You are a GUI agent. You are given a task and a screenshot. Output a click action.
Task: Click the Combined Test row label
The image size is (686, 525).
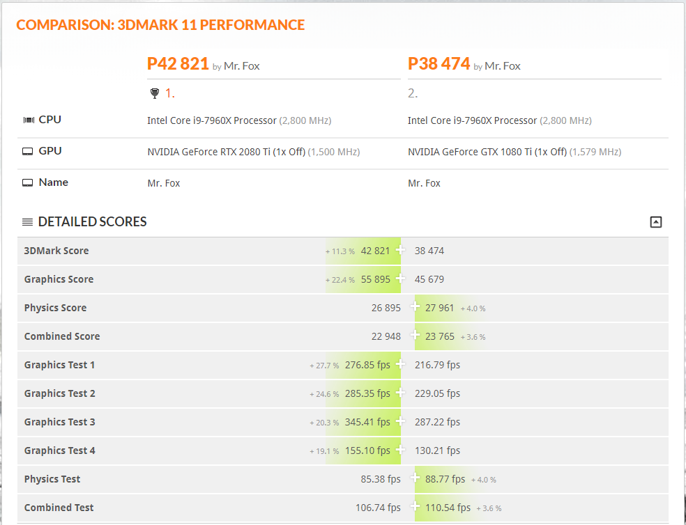(x=59, y=508)
